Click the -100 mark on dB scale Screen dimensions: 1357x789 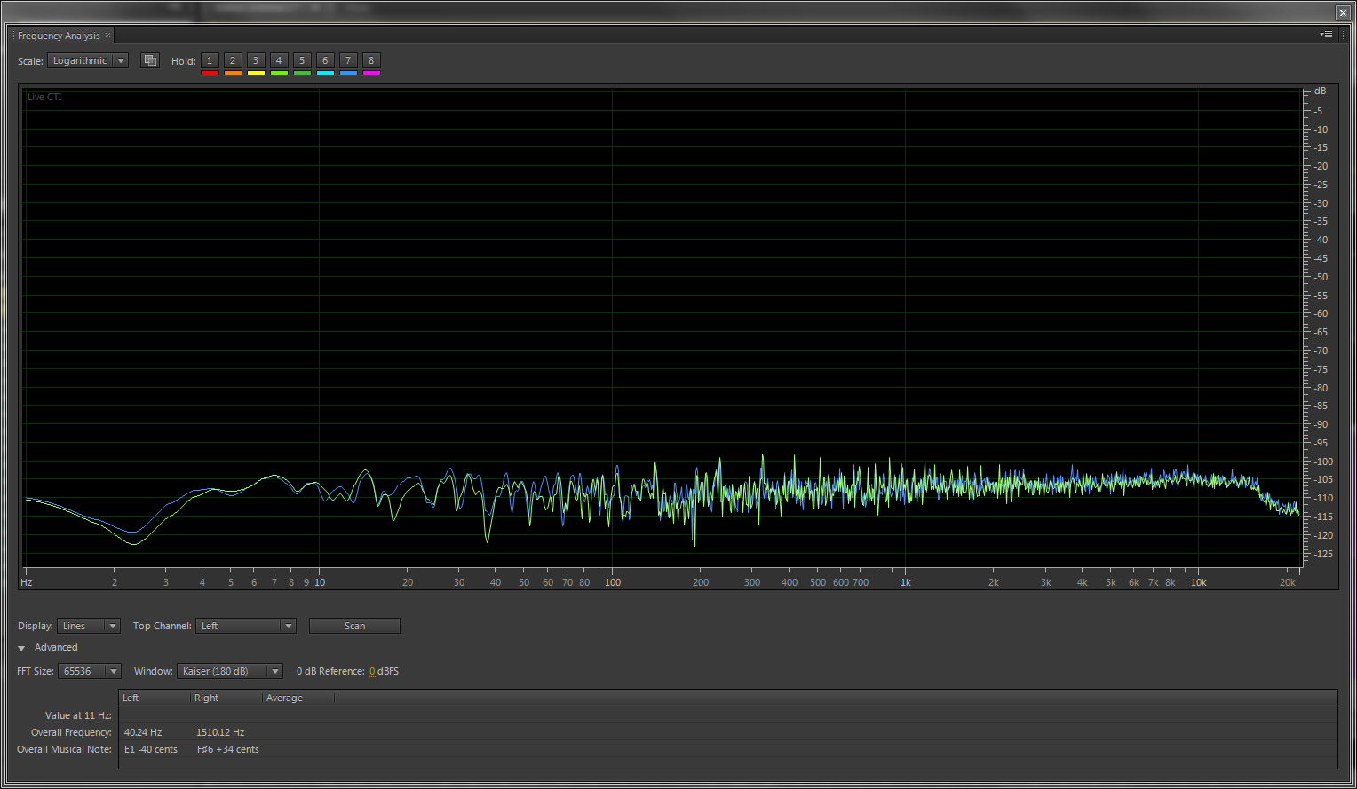click(1323, 462)
